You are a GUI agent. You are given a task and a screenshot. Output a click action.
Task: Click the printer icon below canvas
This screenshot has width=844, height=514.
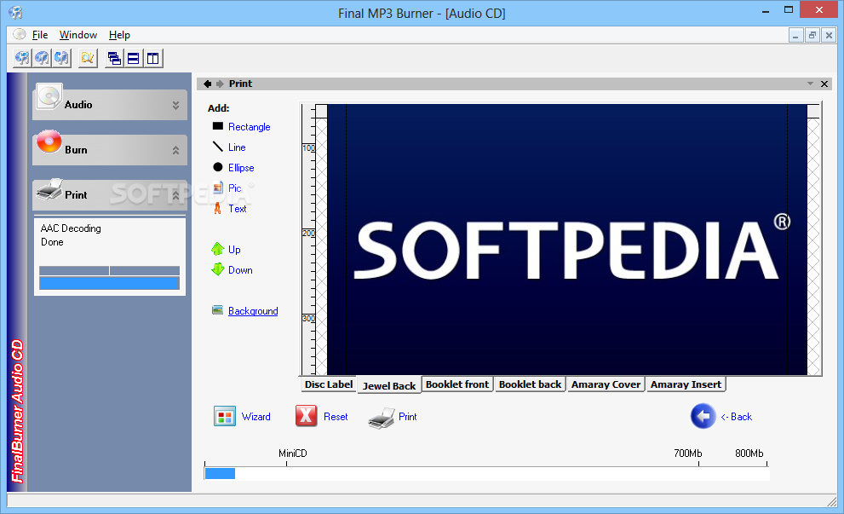tap(382, 418)
